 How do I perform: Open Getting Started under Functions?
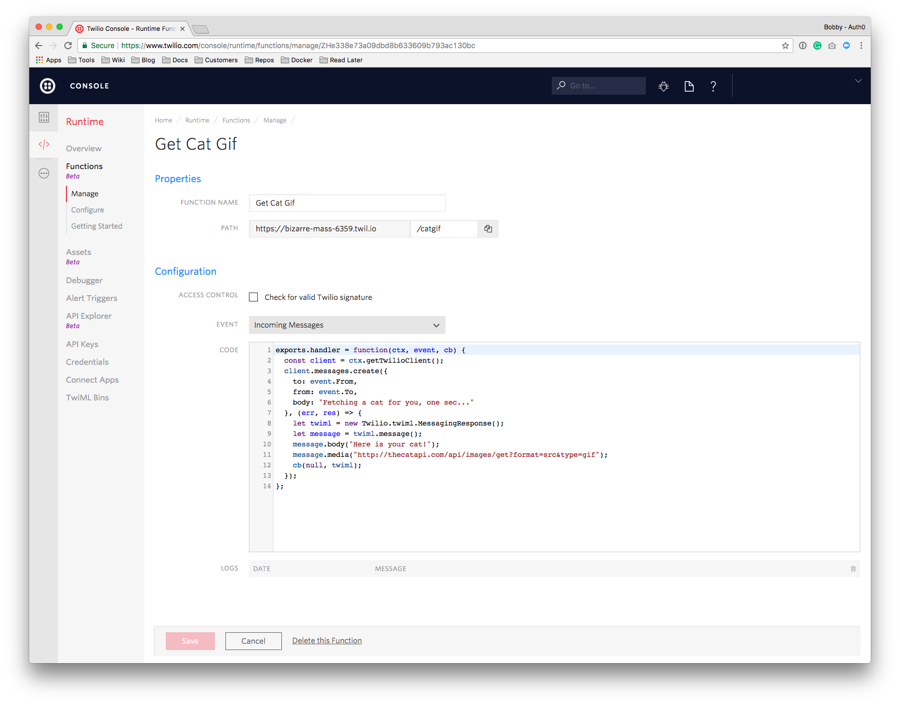[x=97, y=226]
